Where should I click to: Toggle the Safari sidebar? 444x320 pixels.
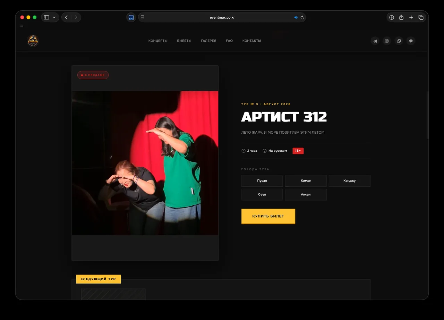(46, 17)
